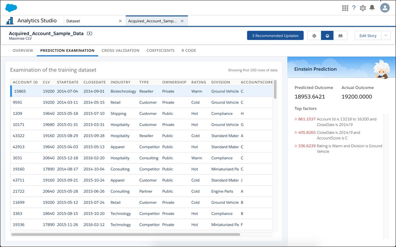Select the row with Account ID 43322
The image size is (396, 247).
point(142,136)
